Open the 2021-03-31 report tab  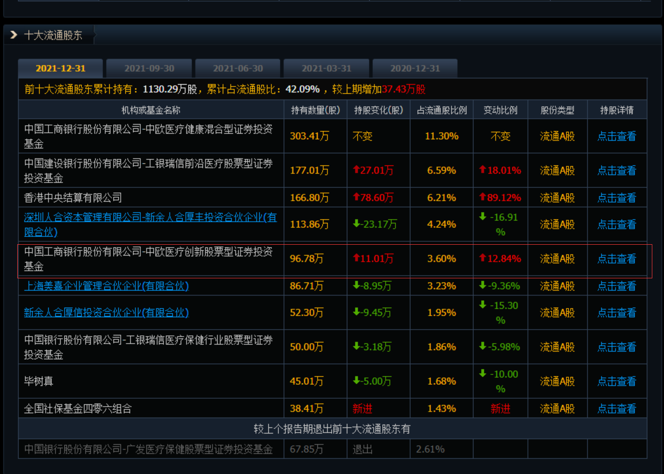click(x=326, y=69)
